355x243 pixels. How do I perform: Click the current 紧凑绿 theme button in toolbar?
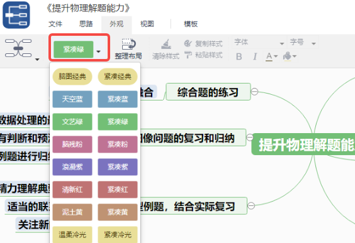tap(74, 49)
